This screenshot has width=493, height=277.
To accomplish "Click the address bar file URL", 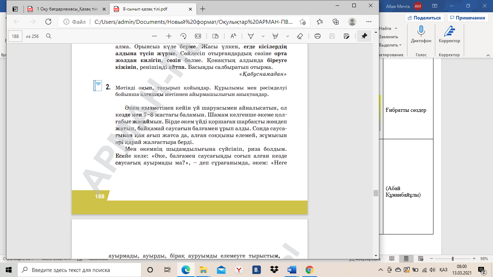I will click(194, 22).
